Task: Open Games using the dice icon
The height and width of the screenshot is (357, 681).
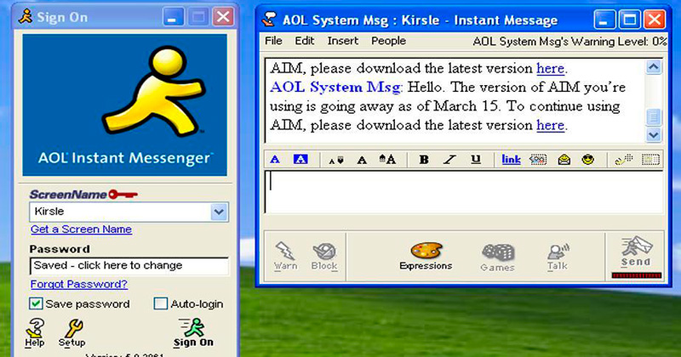Action: 497,252
